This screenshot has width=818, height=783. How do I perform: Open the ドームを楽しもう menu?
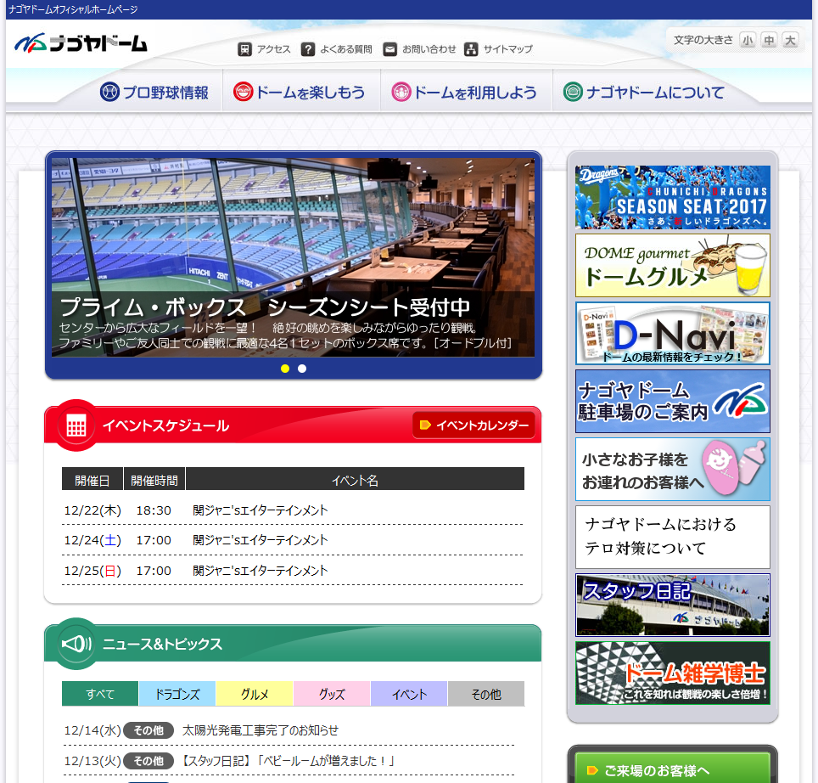point(300,93)
